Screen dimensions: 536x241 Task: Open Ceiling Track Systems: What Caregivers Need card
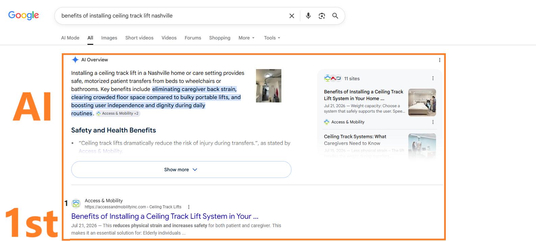[355, 140]
